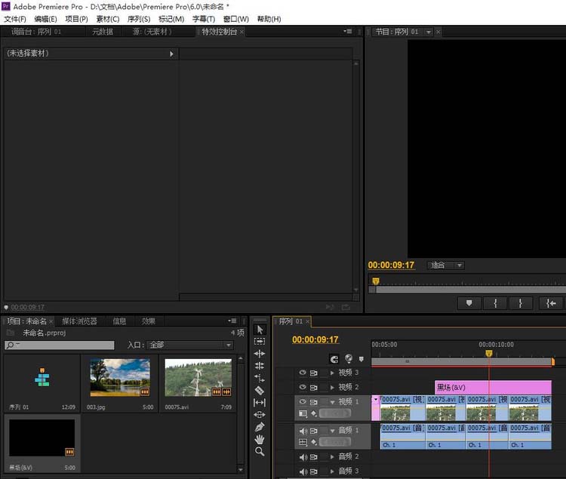Image resolution: width=566 pixels, height=479 pixels.
Task: Activate the Hand tool
Action: 260,439
